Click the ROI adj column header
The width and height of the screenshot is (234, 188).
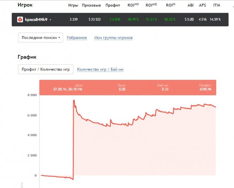151,5
